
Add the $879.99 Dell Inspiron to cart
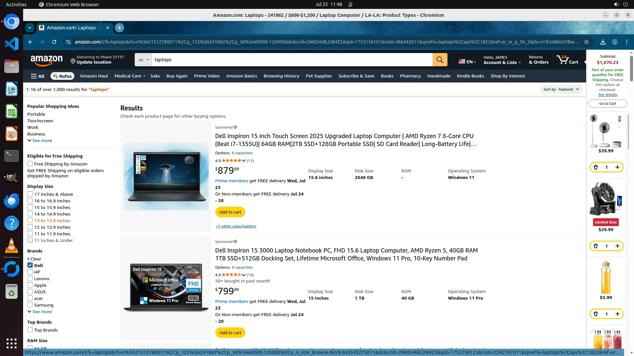(x=230, y=212)
